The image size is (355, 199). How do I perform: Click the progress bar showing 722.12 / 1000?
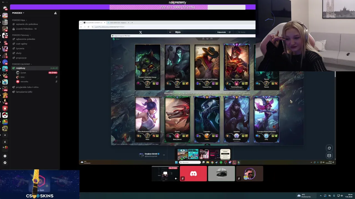pos(177,7)
